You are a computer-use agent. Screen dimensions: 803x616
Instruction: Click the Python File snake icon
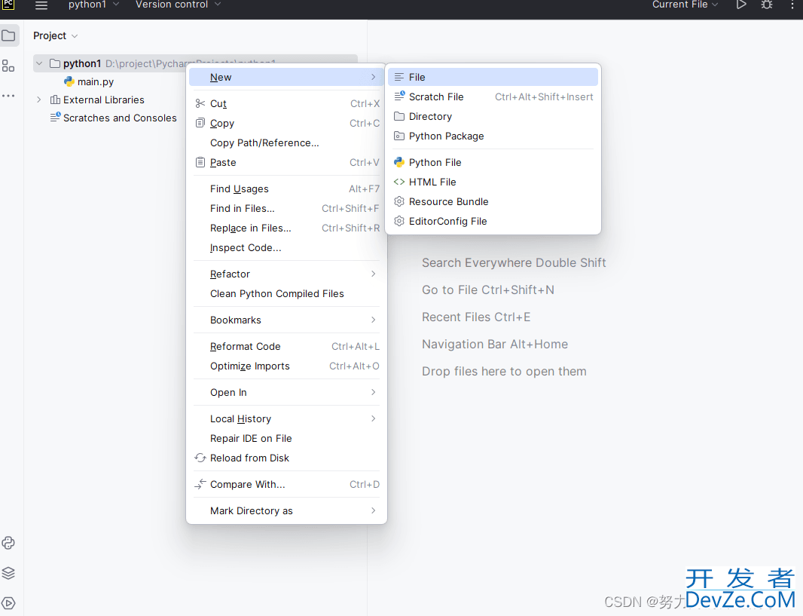399,162
